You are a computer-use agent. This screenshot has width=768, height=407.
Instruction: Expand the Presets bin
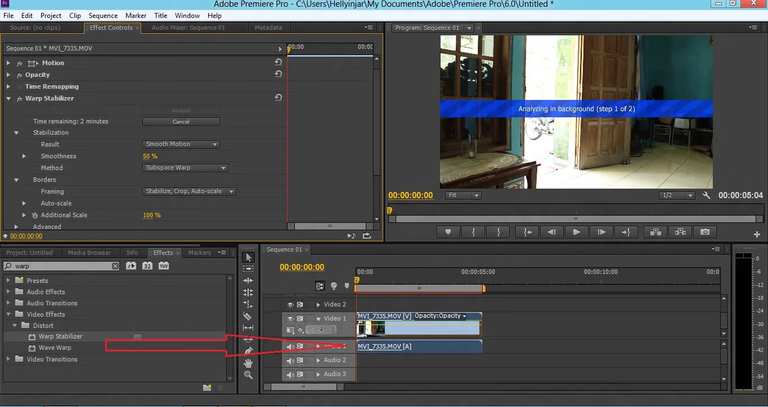(8, 280)
